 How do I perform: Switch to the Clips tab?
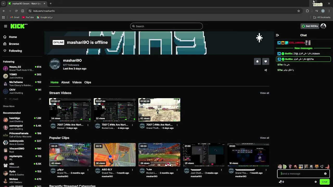(88, 82)
